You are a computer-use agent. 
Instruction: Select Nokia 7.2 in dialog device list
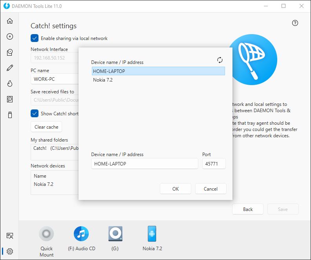pos(158,80)
